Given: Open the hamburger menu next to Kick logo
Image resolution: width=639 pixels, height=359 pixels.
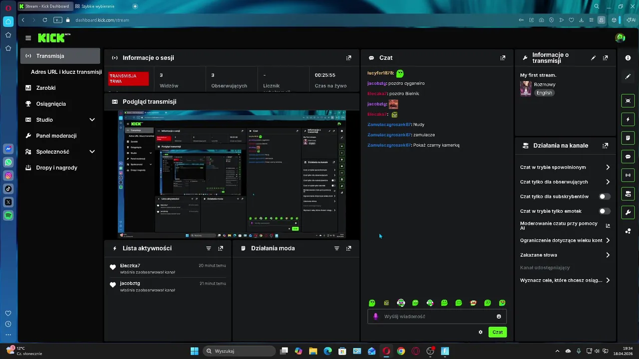Looking at the screenshot, I should pos(28,38).
